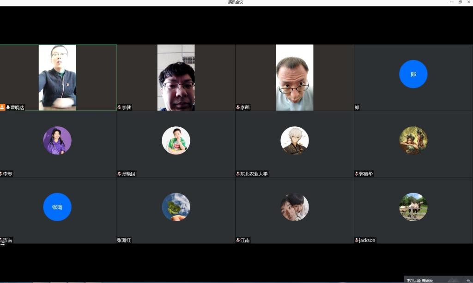Click the return arrow icon at bottom right
This screenshot has height=283, width=473.
[x=468, y=280]
